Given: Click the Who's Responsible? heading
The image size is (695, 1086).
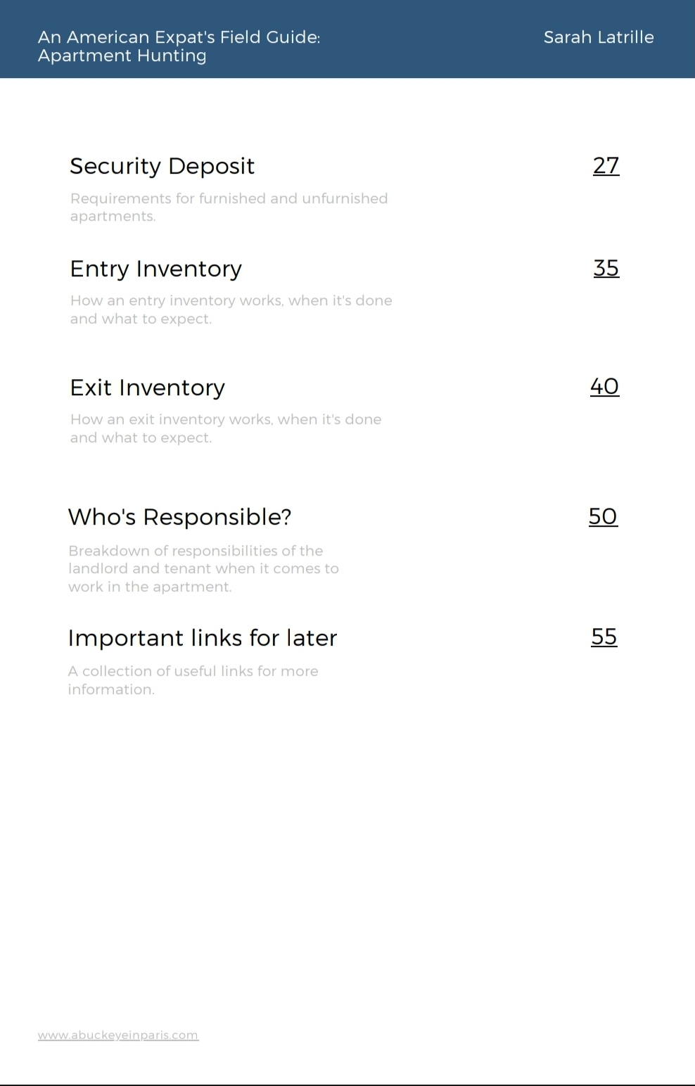Looking at the screenshot, I should [179, 517].
